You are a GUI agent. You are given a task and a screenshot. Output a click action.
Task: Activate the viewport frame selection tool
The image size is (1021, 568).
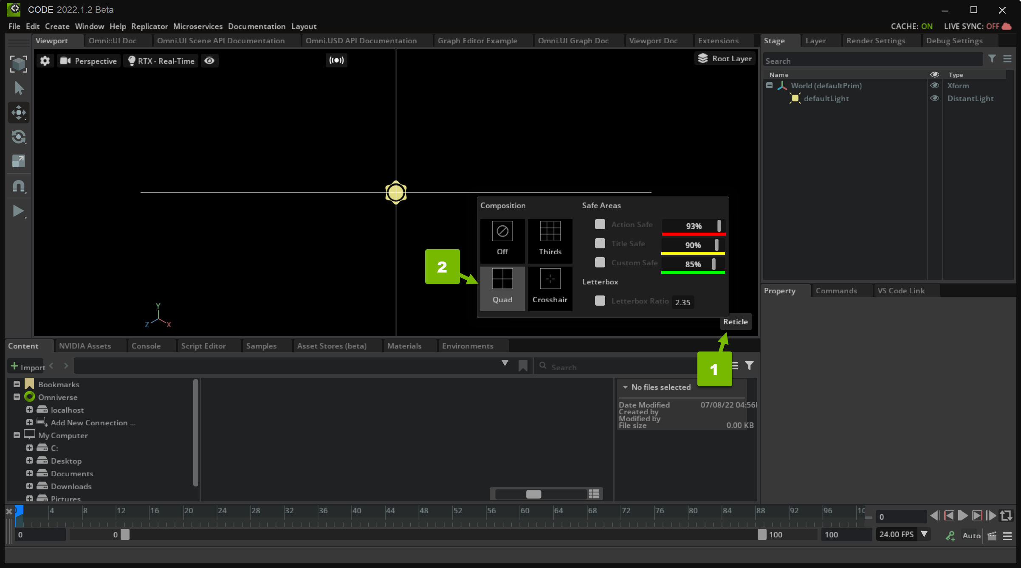[x=19, y=64]
